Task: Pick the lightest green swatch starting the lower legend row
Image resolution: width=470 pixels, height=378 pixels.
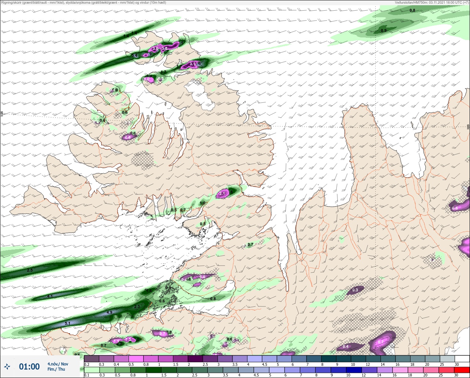Action: click(x=91, y=370)
